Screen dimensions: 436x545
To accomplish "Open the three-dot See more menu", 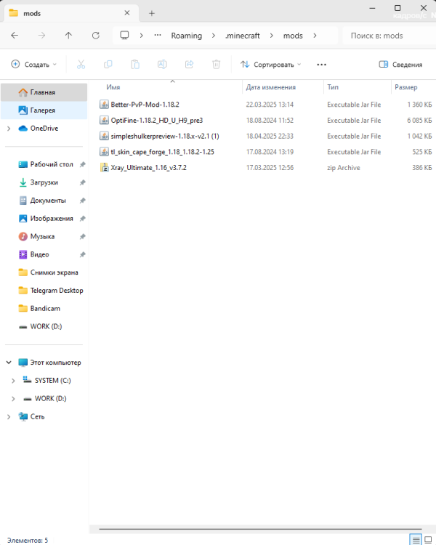I will coord(322,65).
